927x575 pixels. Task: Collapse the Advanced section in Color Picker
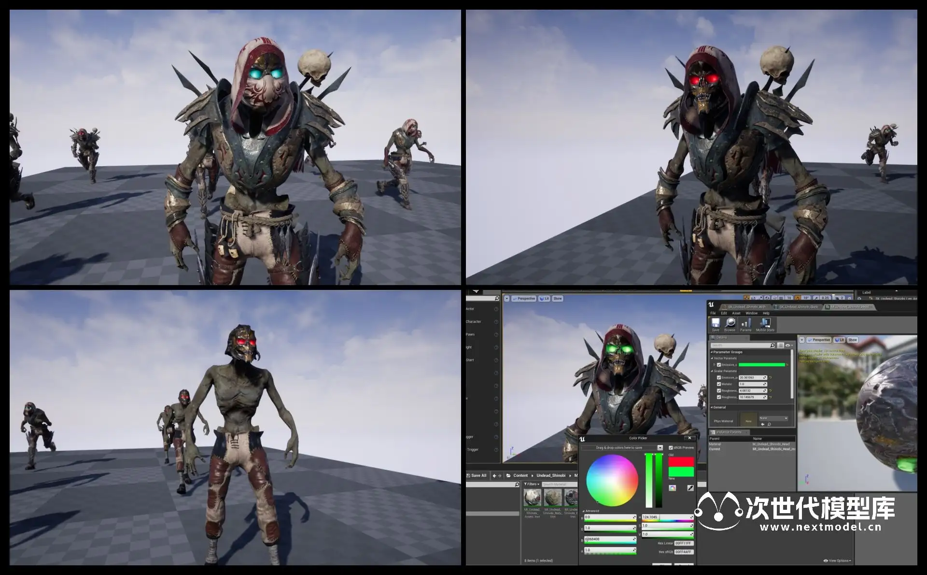pyautogui.click(x=584, y=511)
